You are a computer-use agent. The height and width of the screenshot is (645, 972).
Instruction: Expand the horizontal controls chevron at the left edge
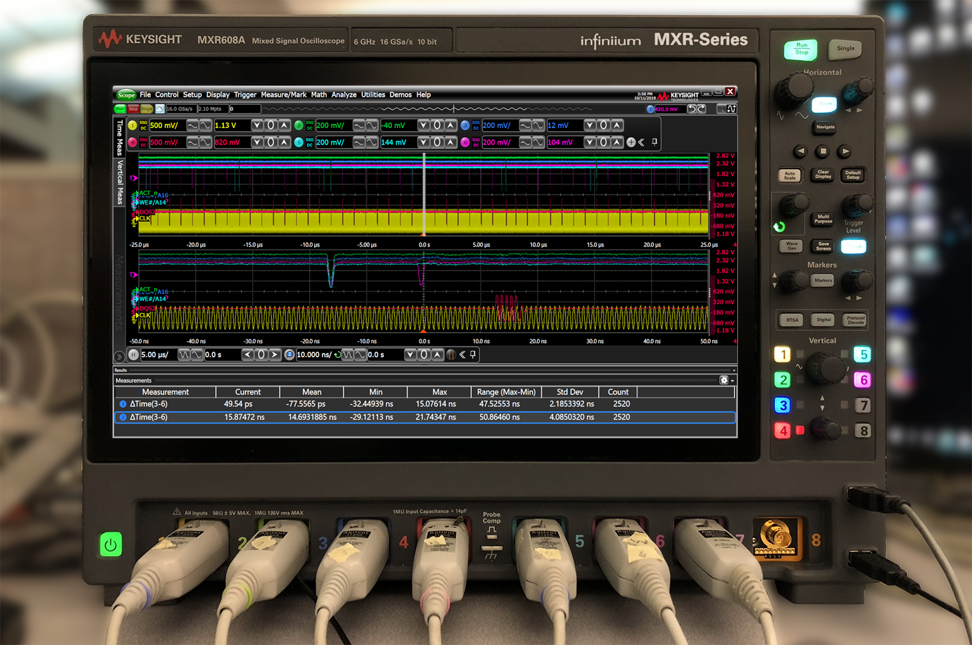click(119, 355)
